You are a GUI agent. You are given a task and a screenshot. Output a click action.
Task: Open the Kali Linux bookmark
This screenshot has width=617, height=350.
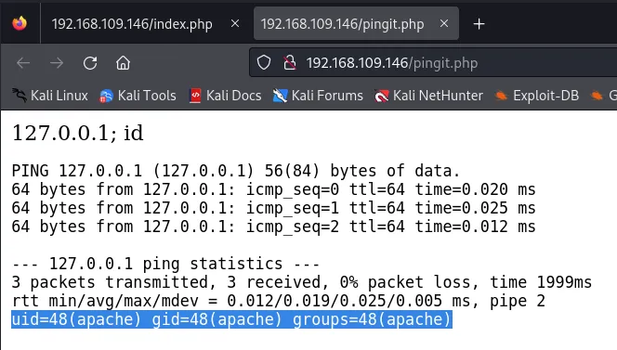click(49, 96)
